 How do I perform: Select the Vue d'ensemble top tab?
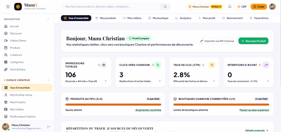click(76, 18)
